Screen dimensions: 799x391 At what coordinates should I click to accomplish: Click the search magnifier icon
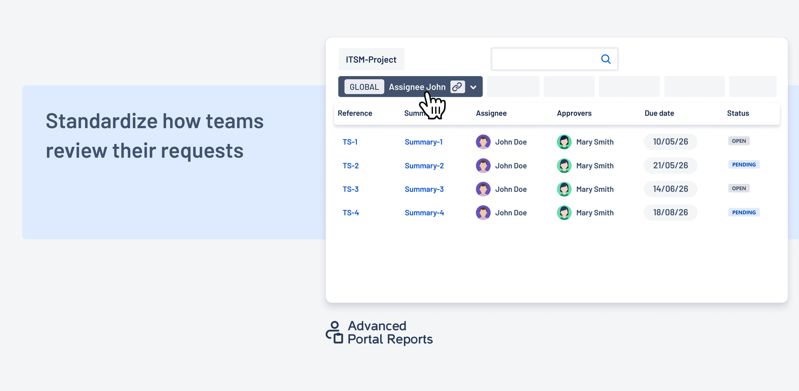[x=606, y=59]
